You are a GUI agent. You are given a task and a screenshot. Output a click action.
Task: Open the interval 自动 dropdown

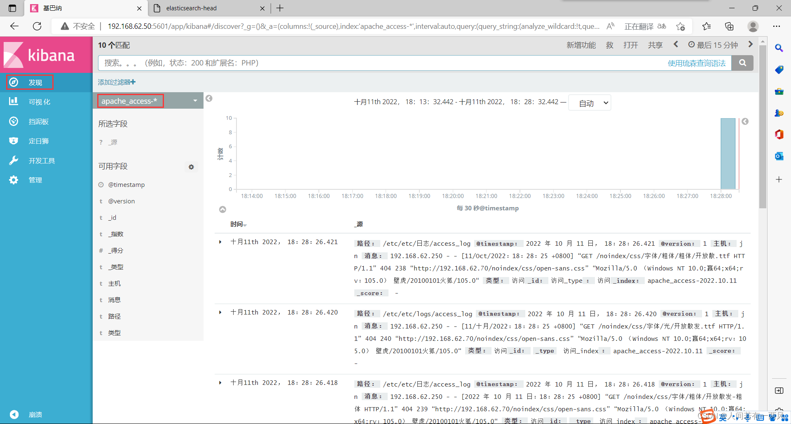[x=590, y=103]
